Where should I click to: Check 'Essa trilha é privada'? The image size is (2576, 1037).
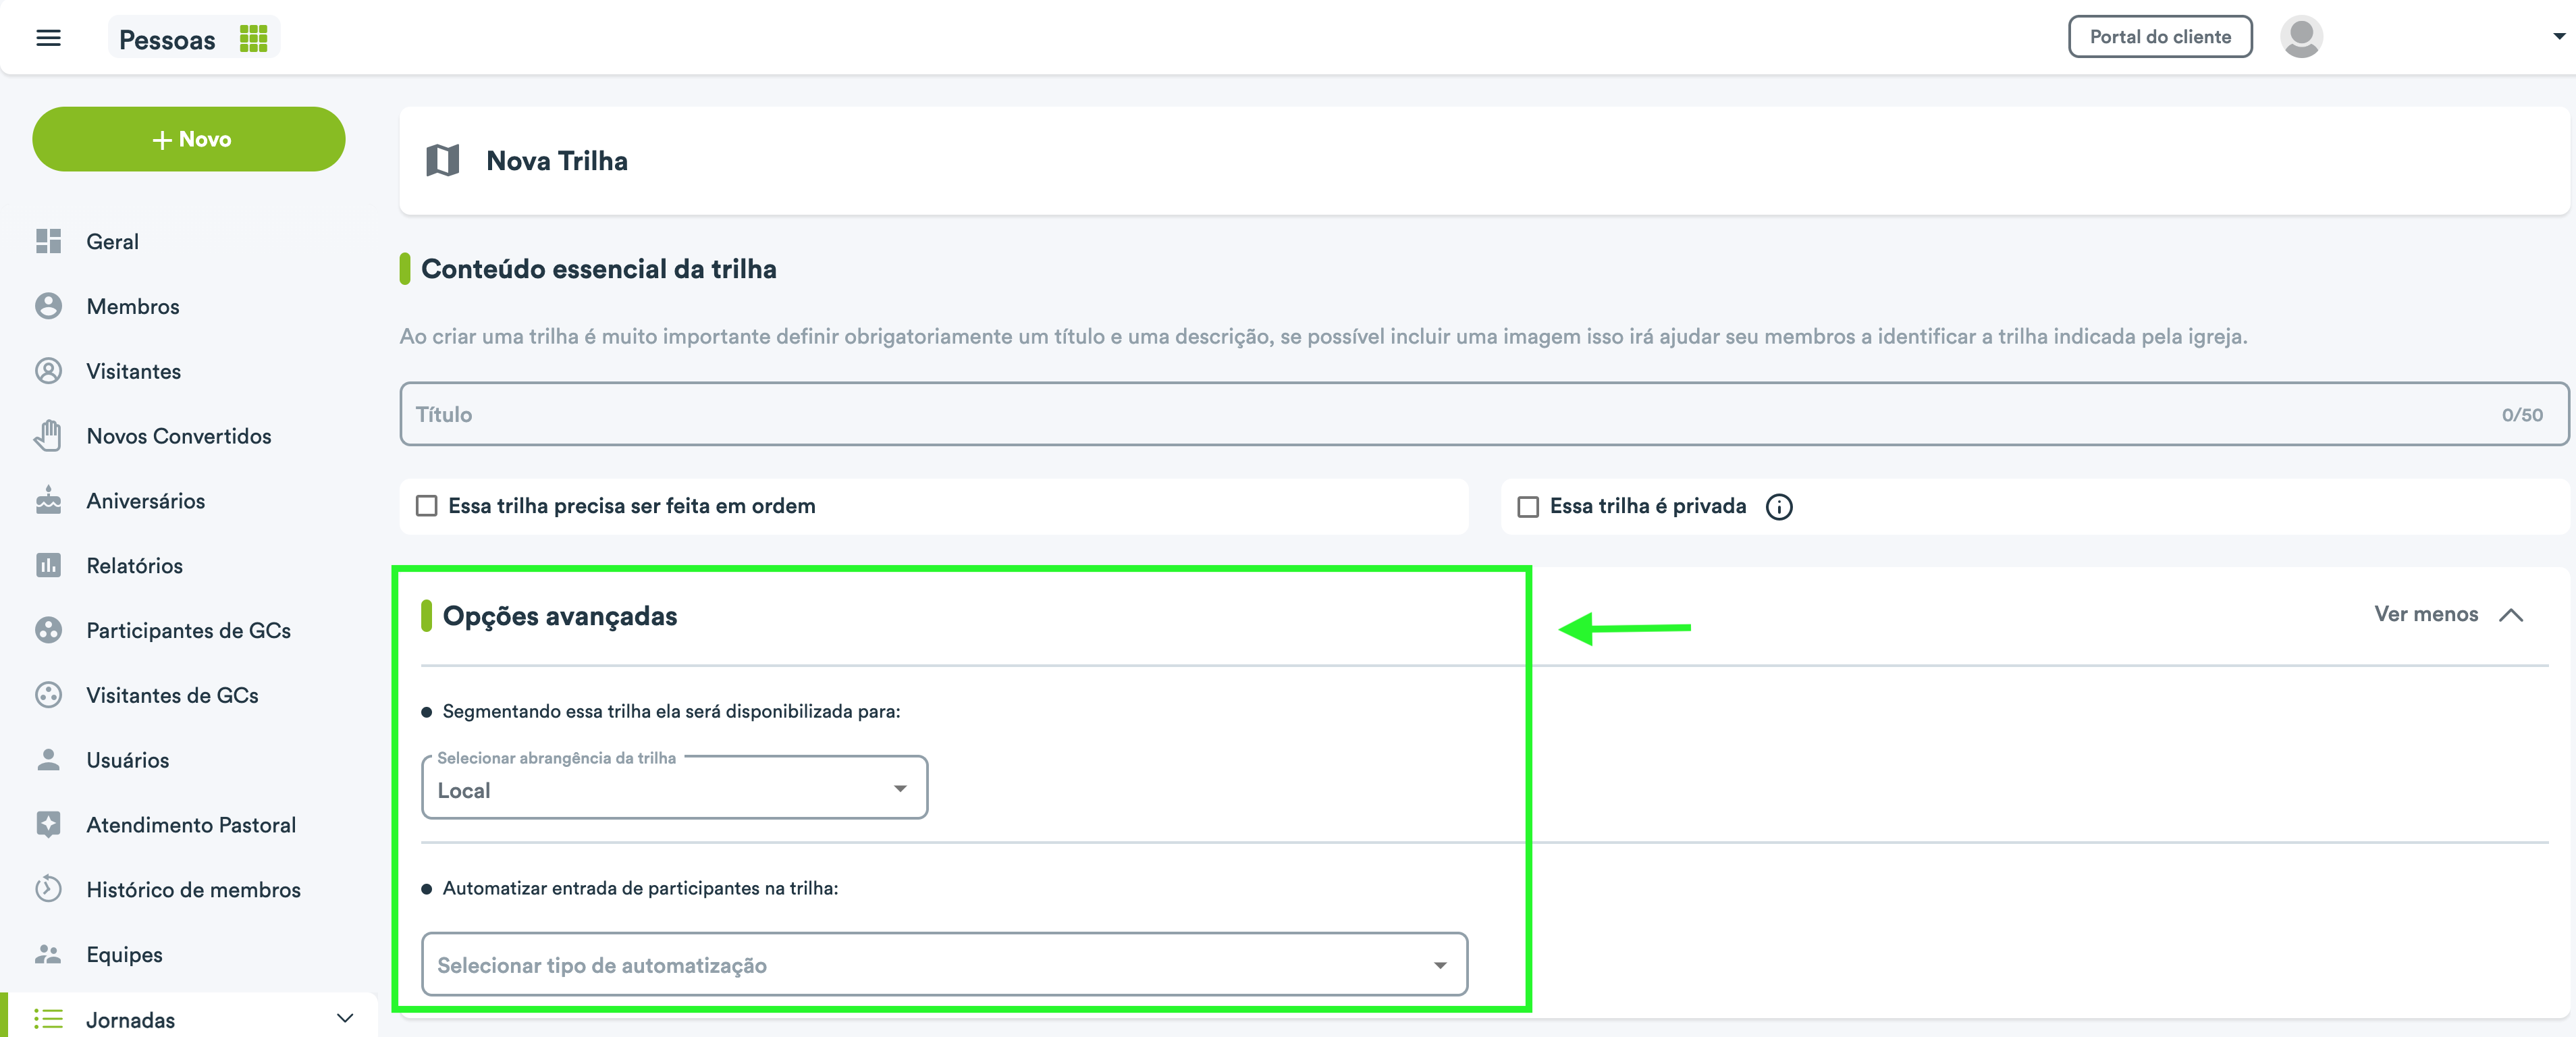(1528, 507)
